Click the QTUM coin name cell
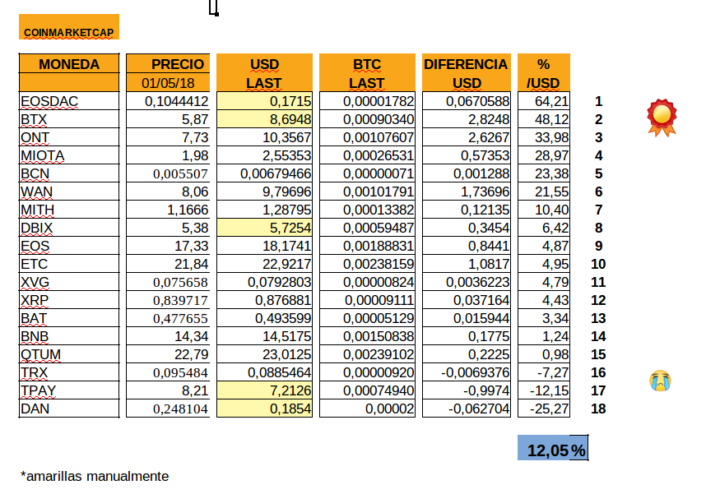The height and width of the screenshot is (494, 720). pos(69,354)
